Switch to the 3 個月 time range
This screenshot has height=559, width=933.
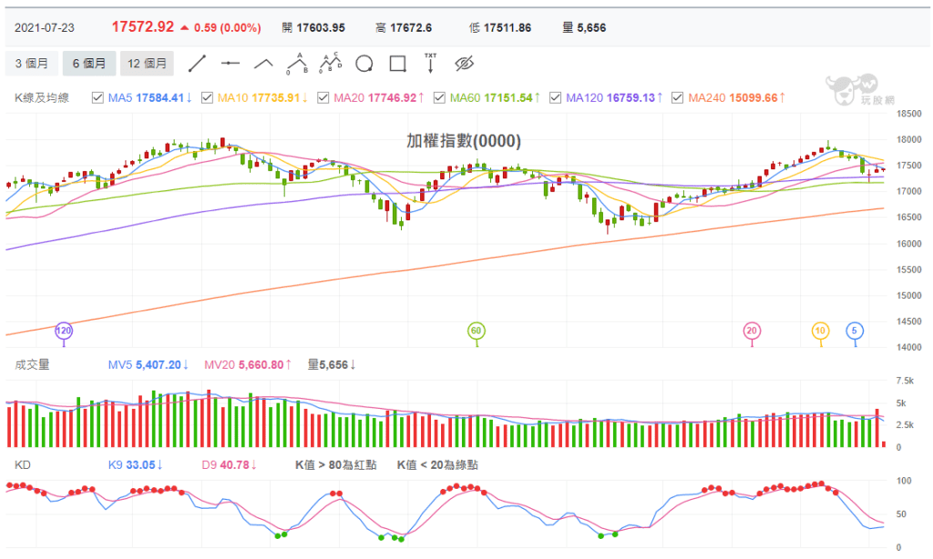[33, 64]
